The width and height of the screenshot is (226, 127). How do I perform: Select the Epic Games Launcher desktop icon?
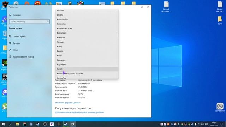[4, 79]
